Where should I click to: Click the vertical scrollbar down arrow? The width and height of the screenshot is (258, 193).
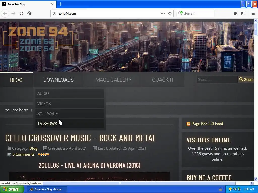coord(256,179)
